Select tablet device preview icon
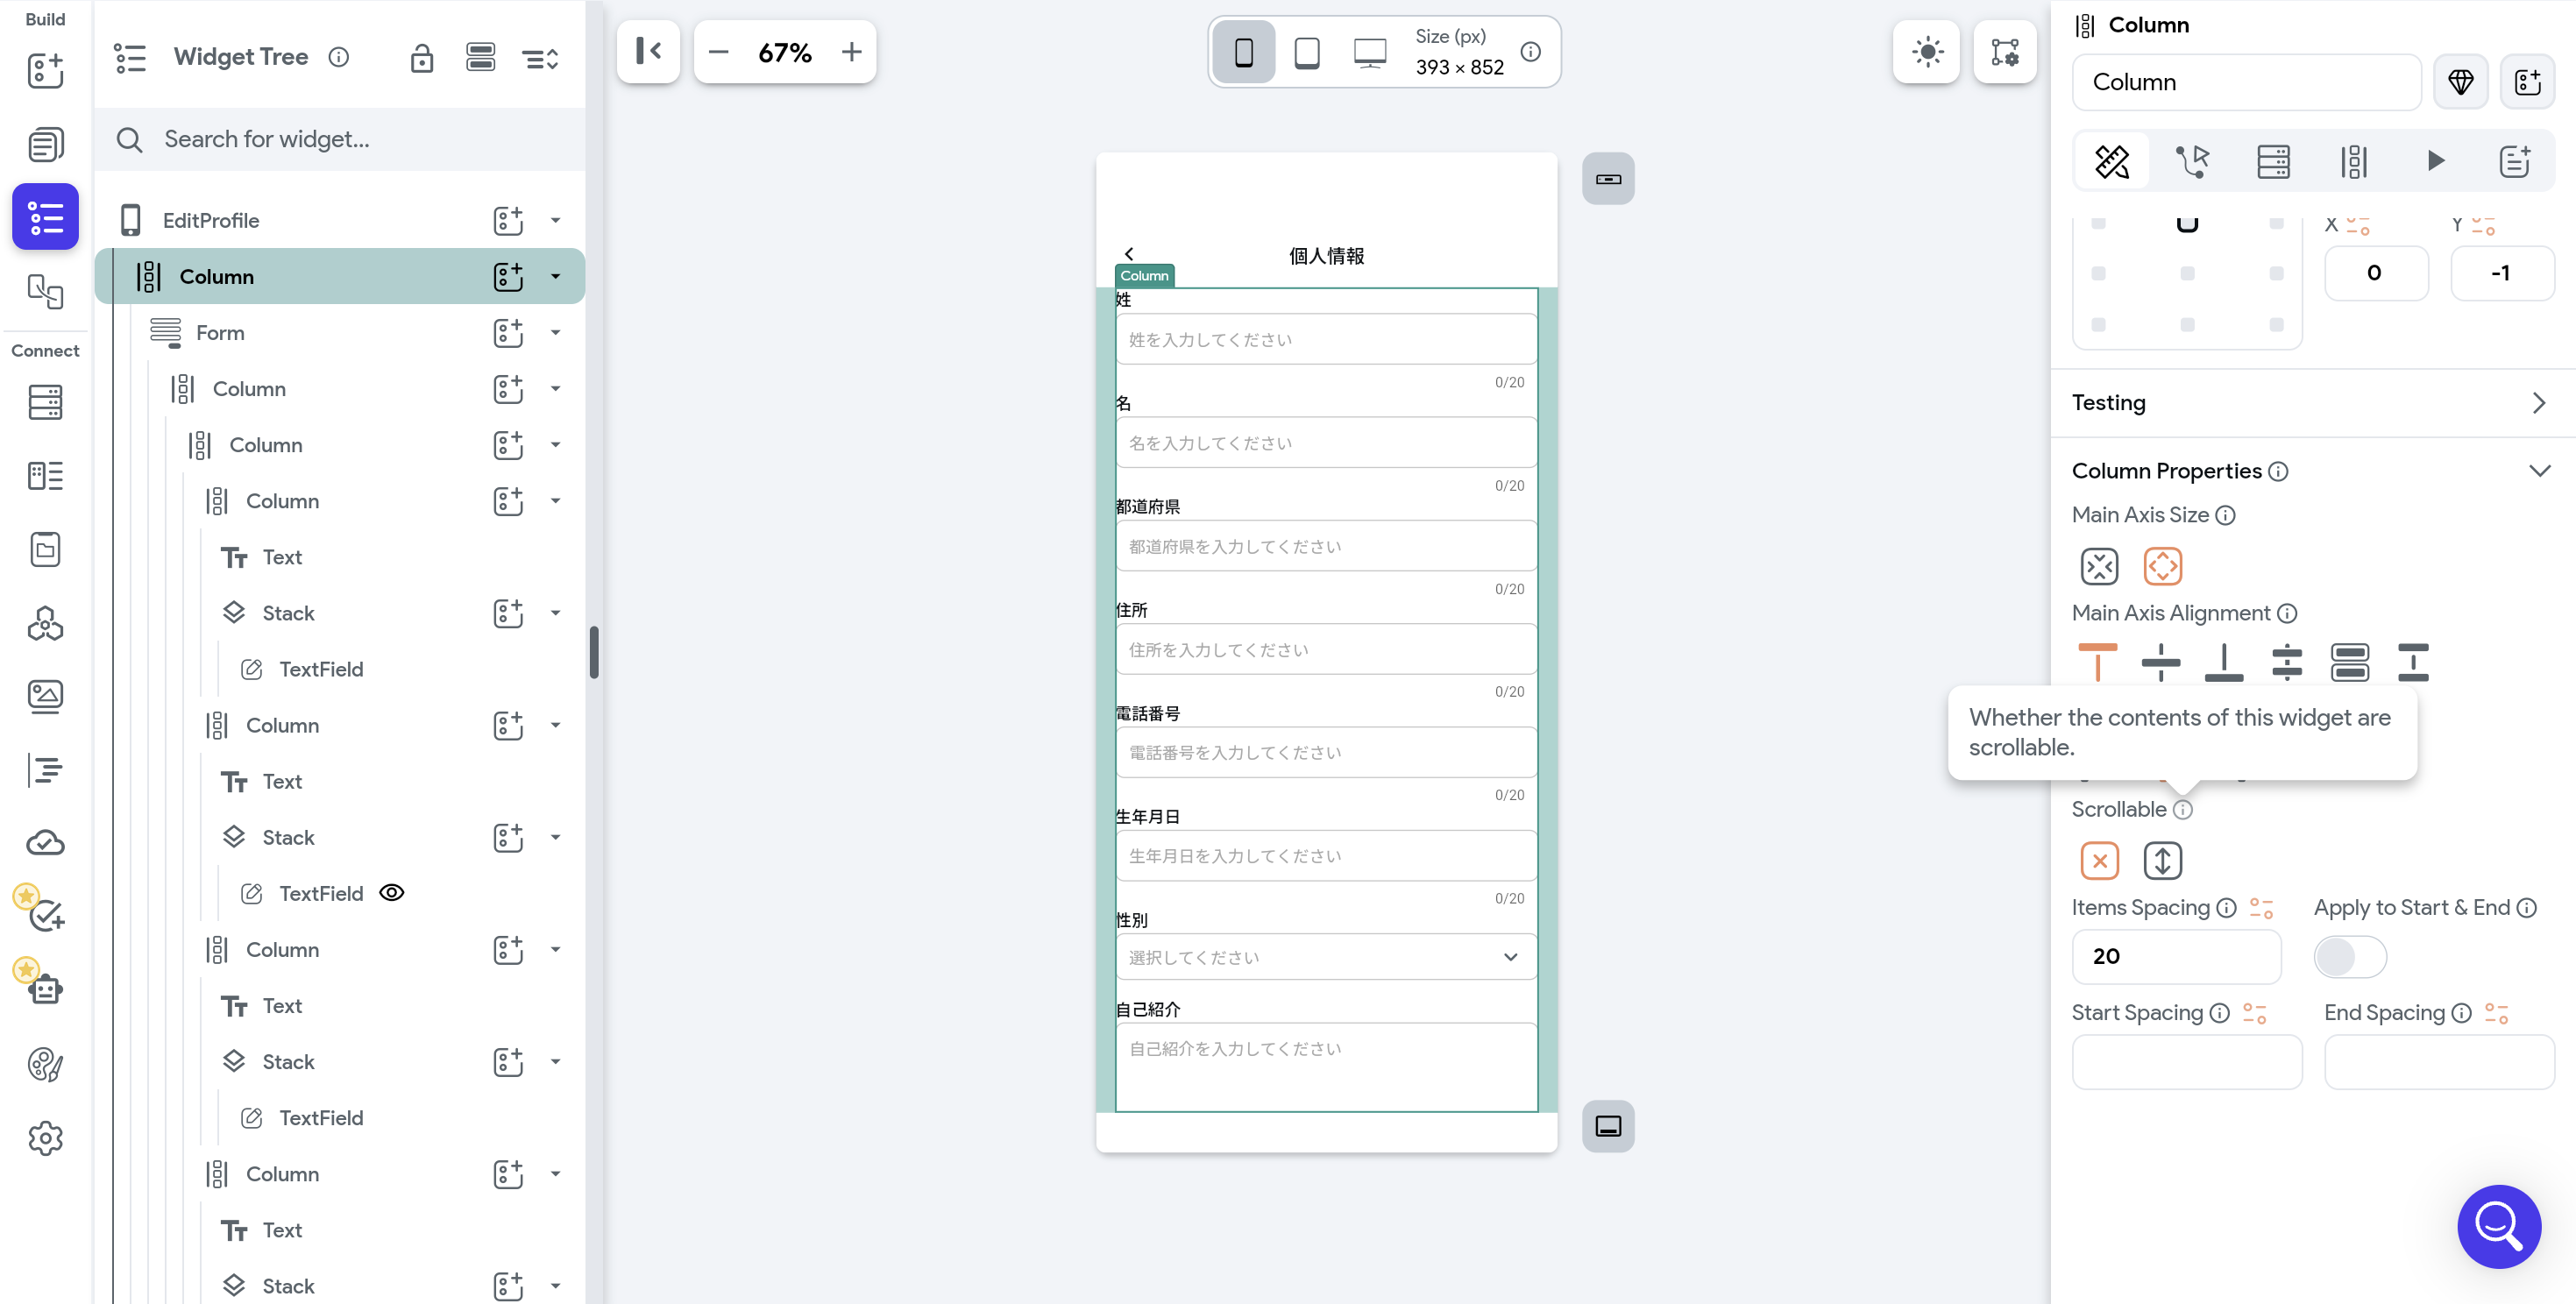Image resolution: width=2576 pixels, height=1304 pixels. (x=1306, y=52)
